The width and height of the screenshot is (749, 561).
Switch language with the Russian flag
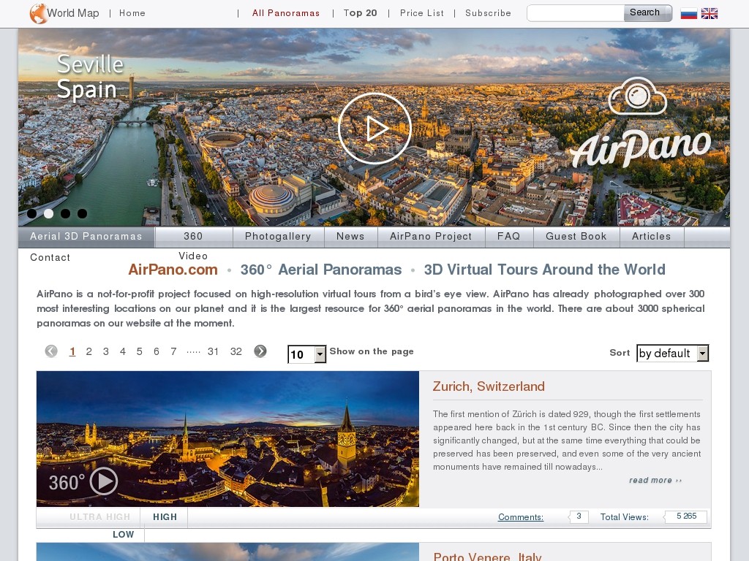[689, 13]
